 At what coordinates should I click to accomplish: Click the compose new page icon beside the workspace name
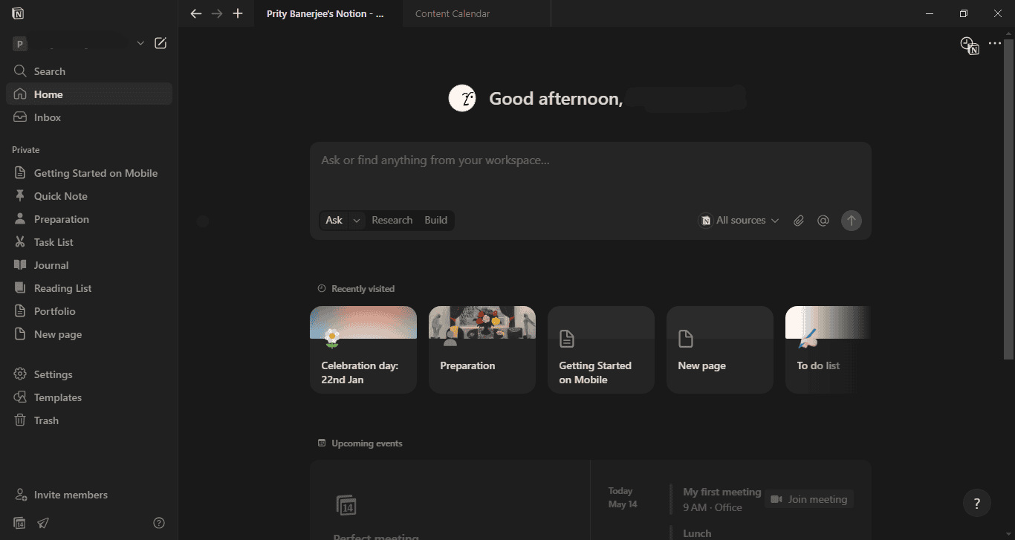click(160, 43)
